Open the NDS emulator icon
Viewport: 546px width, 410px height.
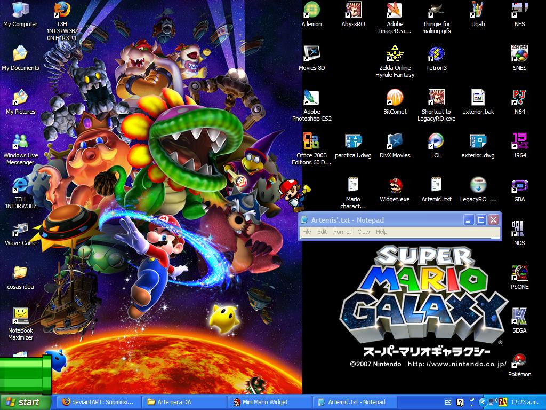coord(519,230)
